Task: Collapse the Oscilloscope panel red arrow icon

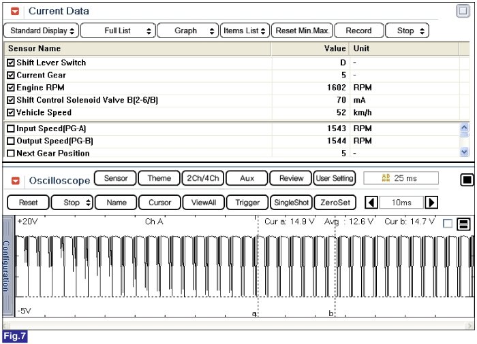Action: click(x=15, y=180)
